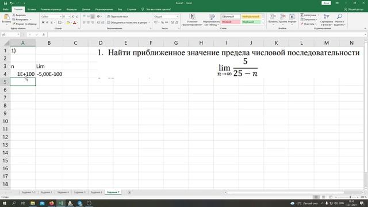Open the Clear (Очистить) dropdown
This screenshot has height=207, width=368.
click(x=308, y=24)
